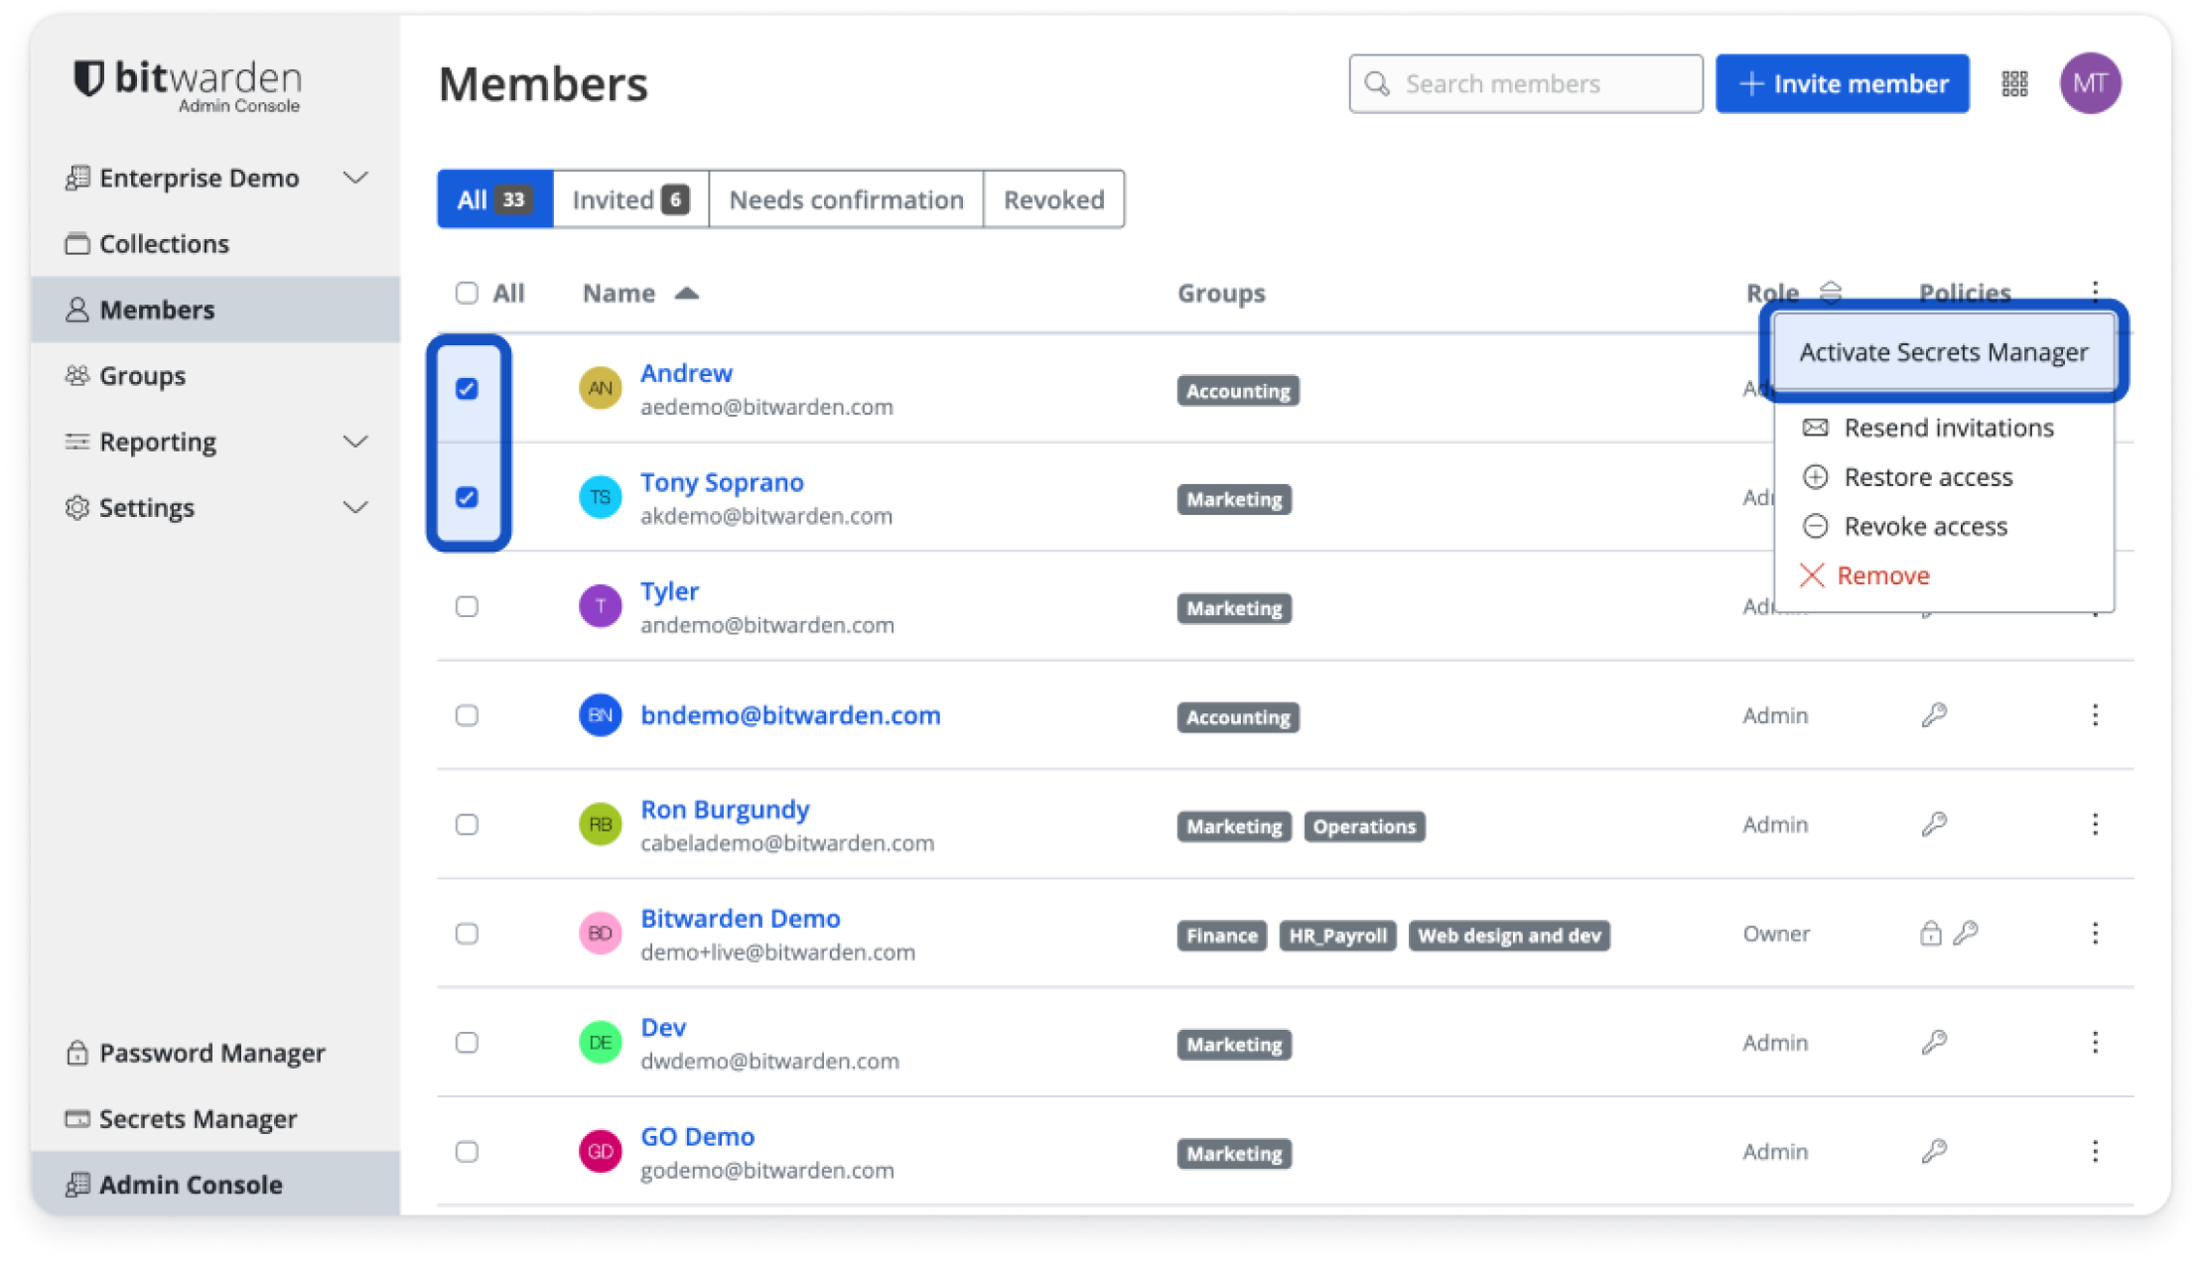Screen dimensions: 2202x1264
Task: Select Activate Secrets Manager from the menu
Action: (x=1944, y=352)
